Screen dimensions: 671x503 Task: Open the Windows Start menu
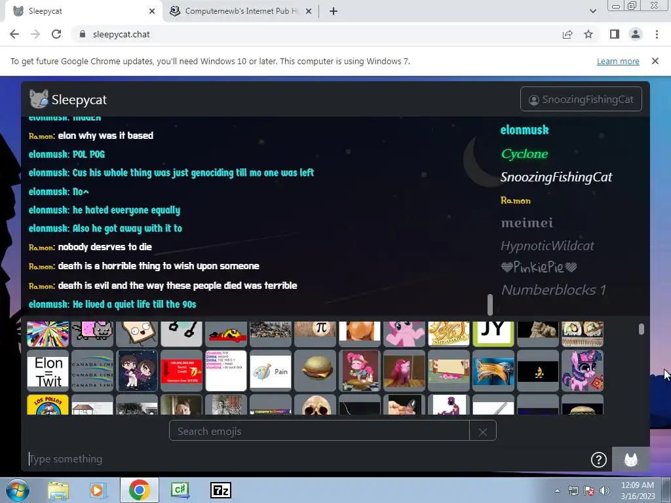click(17, 491)
